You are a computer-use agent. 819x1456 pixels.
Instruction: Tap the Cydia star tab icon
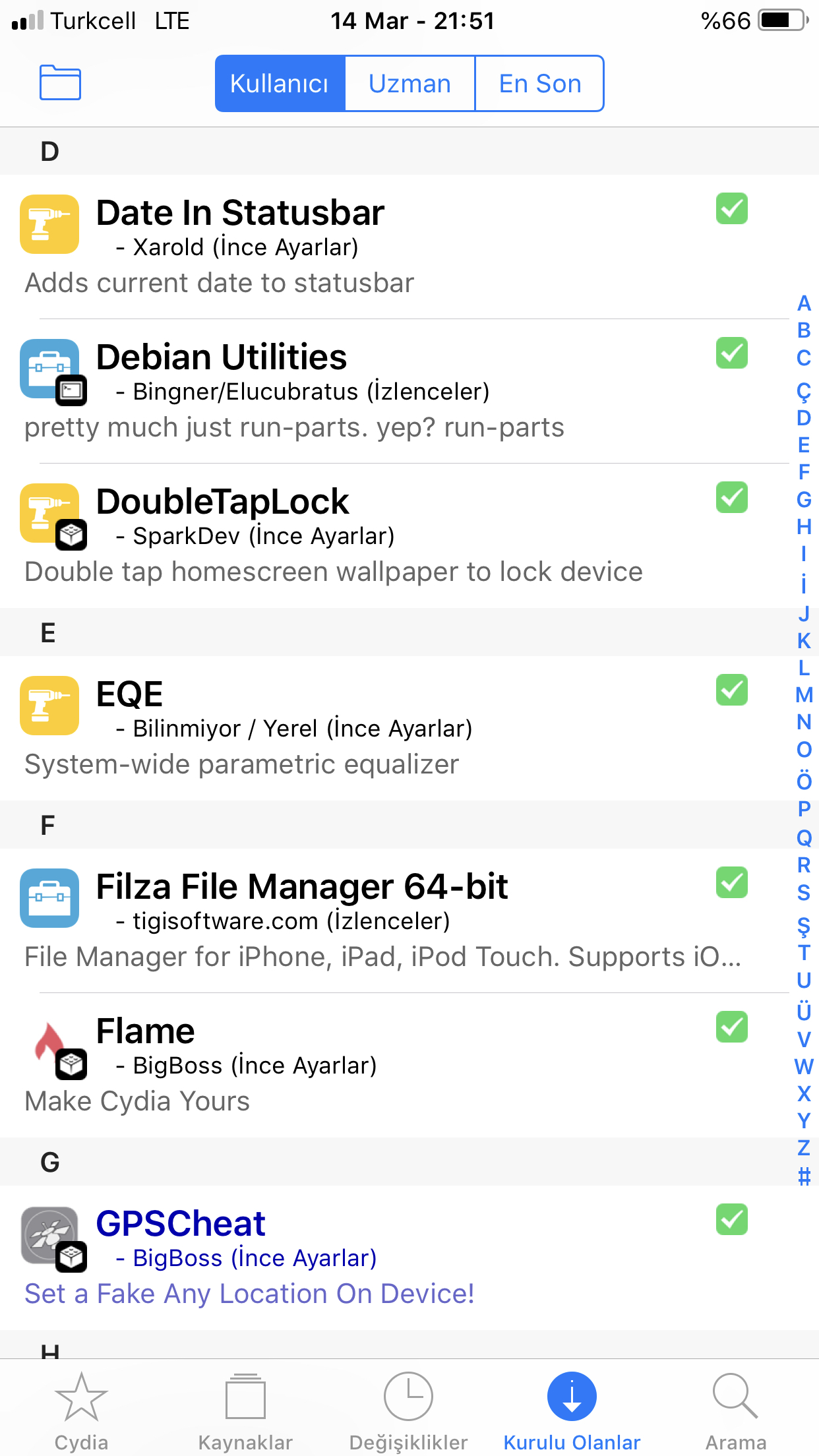81,1397
